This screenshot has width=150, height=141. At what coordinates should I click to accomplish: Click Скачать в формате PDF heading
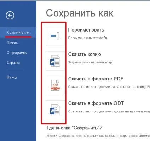tap(96, 79)
